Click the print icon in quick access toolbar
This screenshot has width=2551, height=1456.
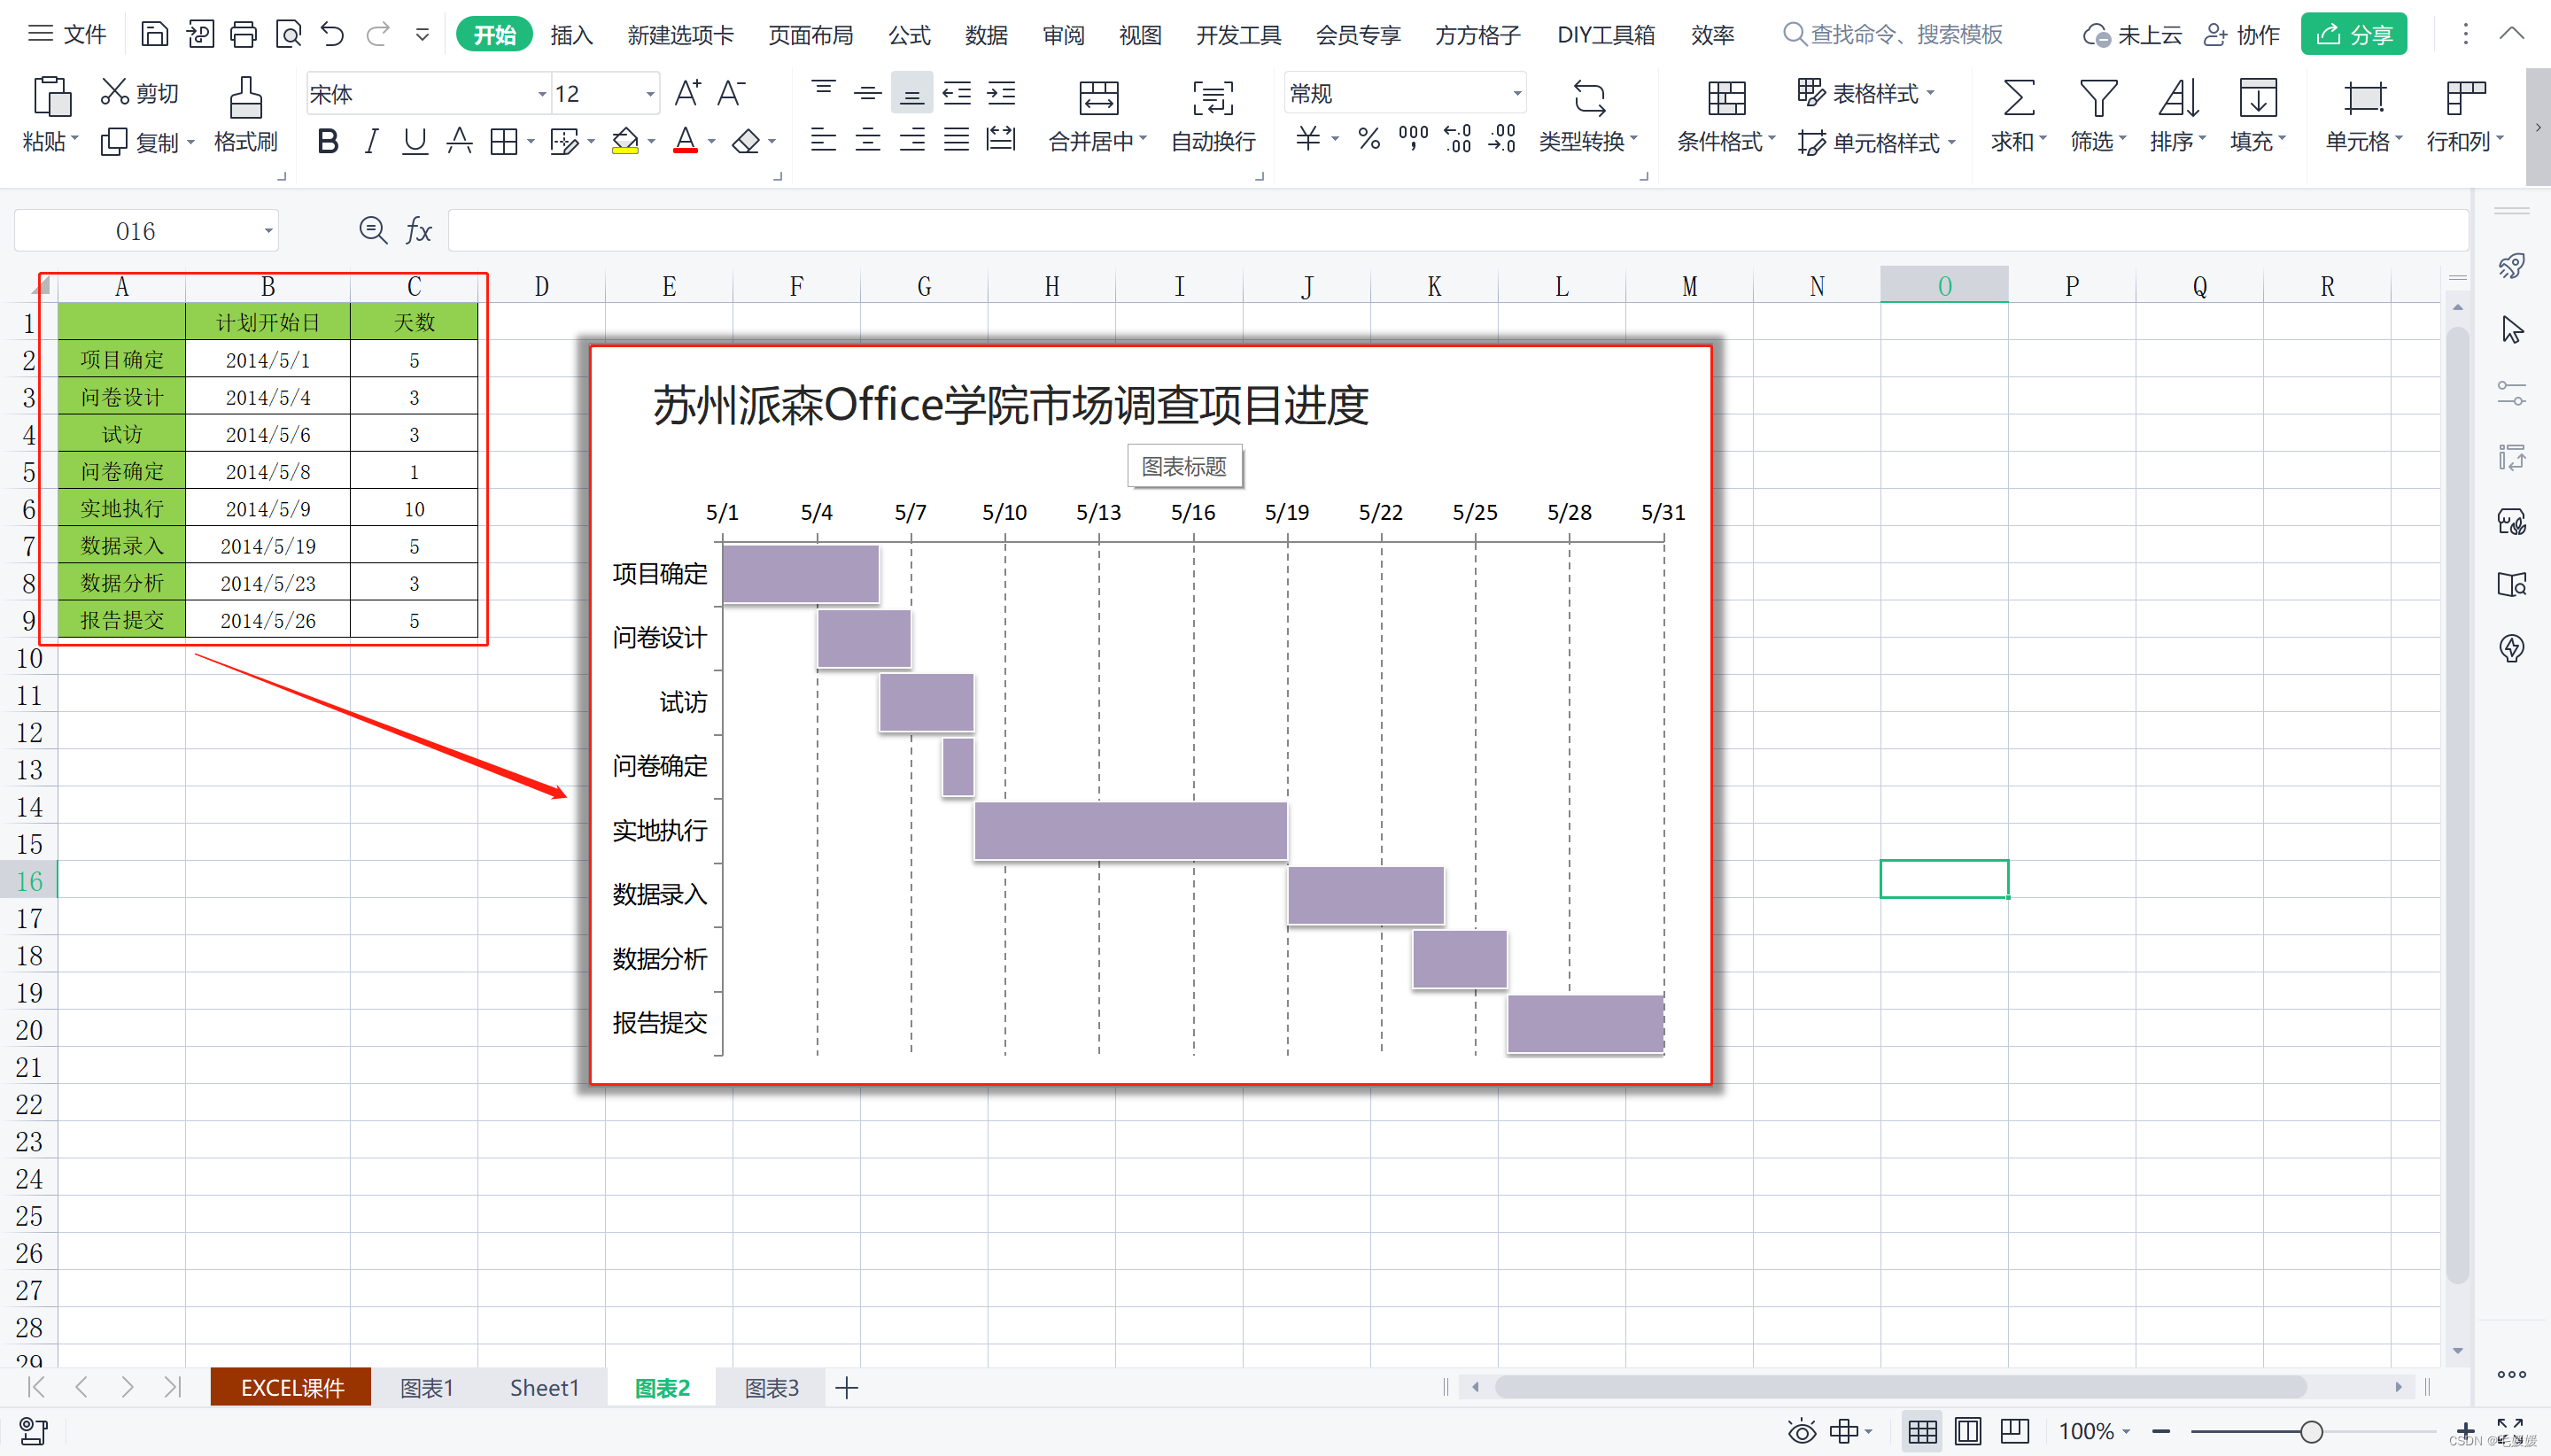pos(243,35)
